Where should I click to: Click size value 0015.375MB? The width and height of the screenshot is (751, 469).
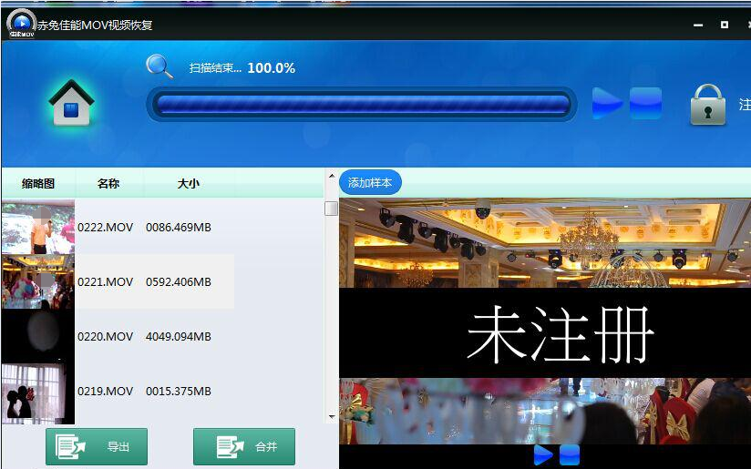[179, 391]
